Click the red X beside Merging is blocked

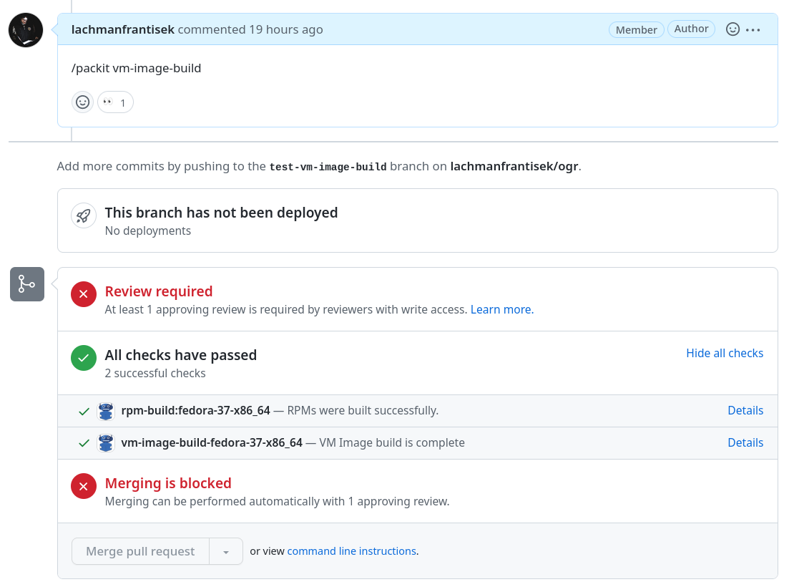pos(84,486)
